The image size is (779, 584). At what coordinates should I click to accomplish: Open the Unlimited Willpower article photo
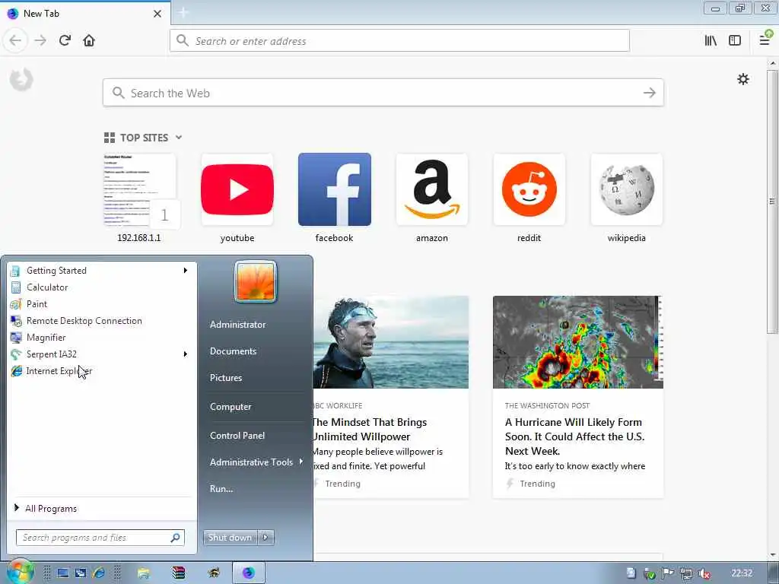[x=390, y=342]
